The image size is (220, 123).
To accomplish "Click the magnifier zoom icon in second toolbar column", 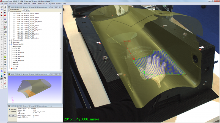I will click(5, 78).
